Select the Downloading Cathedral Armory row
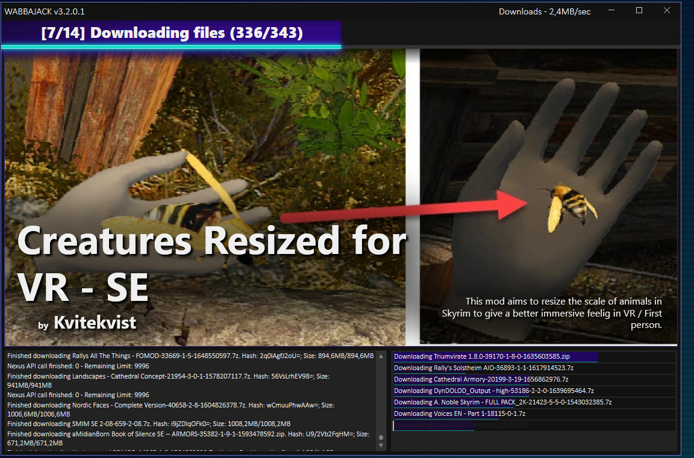 coord(534,379)
